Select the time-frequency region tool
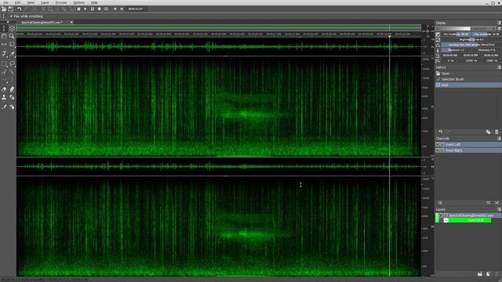Screen dimensions: 502x282 [x=13, y=44]
